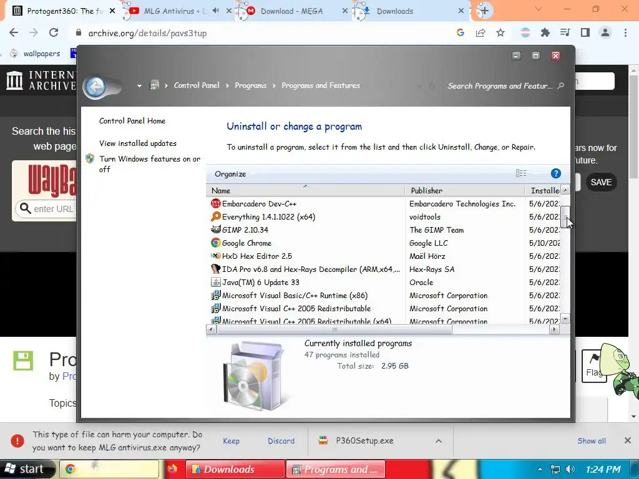This screenshot has height=479, width=639.
Task: Open Chrome tab search chevron
Action: pyautogui.click(x=539, y=9)
